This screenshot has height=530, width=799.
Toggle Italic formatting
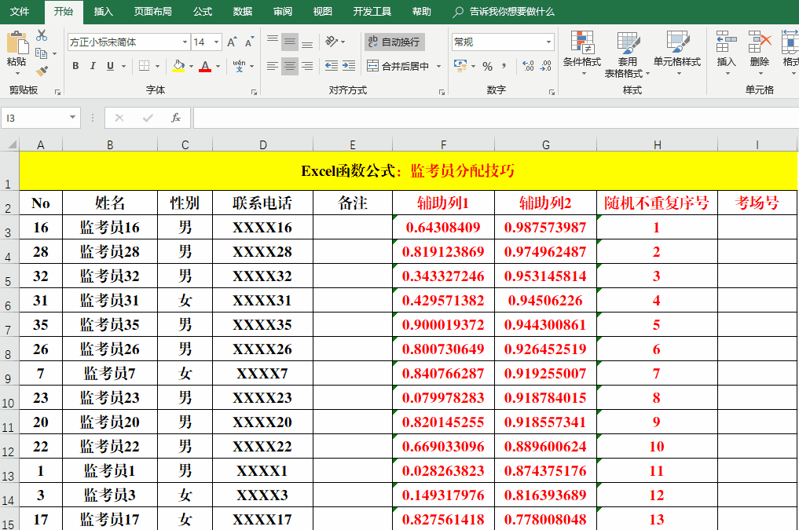click(x=93, y=67)
